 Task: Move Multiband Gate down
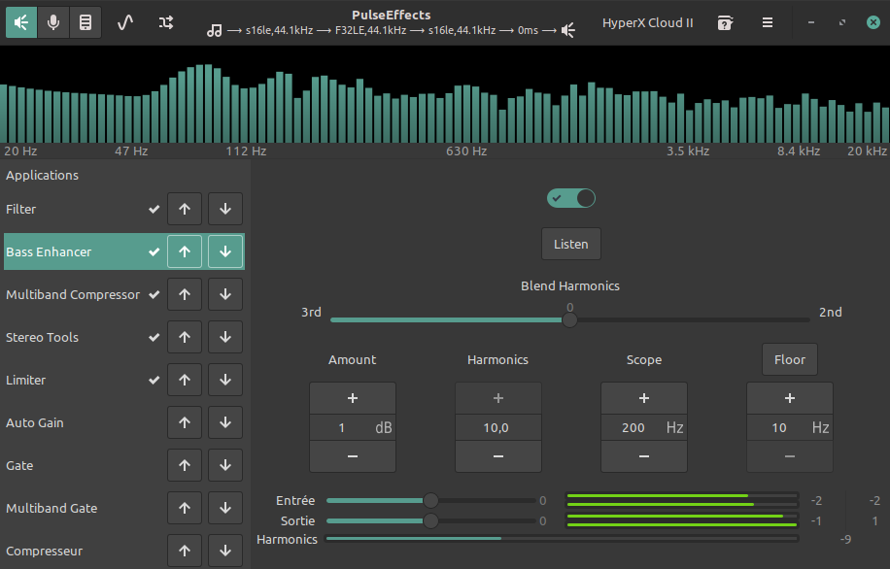click(225, 508)
